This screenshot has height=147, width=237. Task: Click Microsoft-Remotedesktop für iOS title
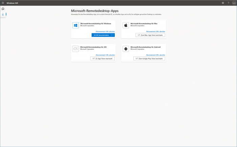93,47
